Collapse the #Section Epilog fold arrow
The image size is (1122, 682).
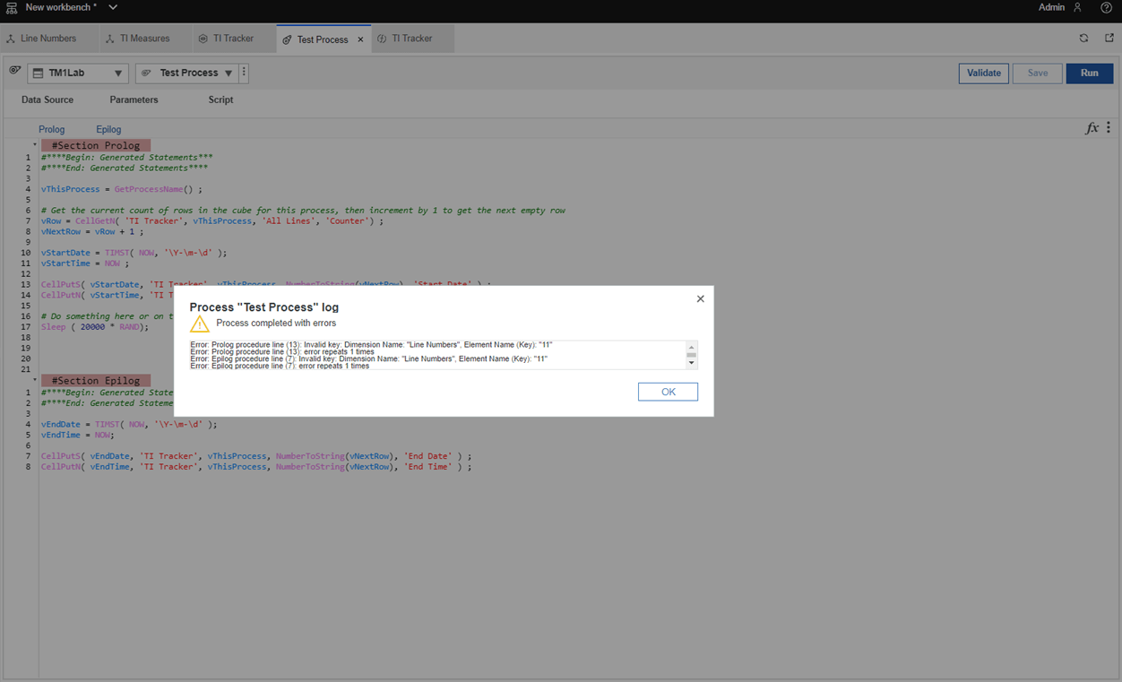35,380
